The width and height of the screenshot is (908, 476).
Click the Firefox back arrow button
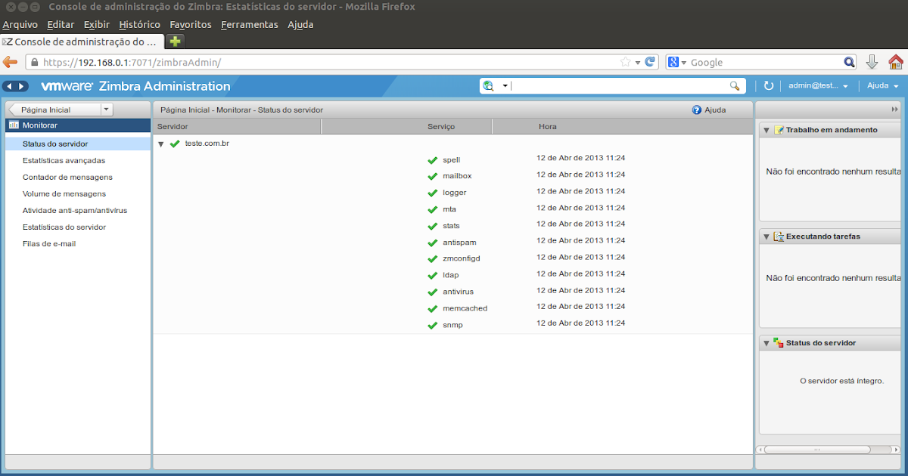tap(11, 62)
